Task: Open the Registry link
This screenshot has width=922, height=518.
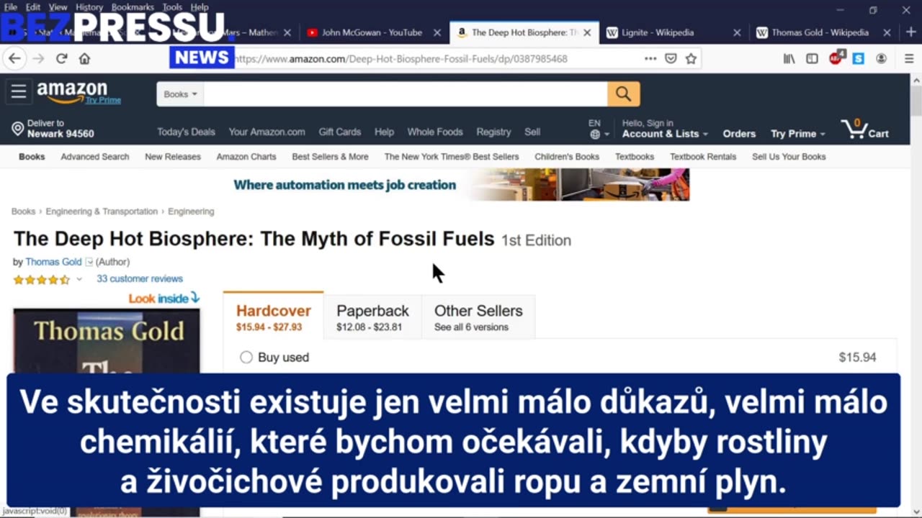Action: click(x=493, y=132)
